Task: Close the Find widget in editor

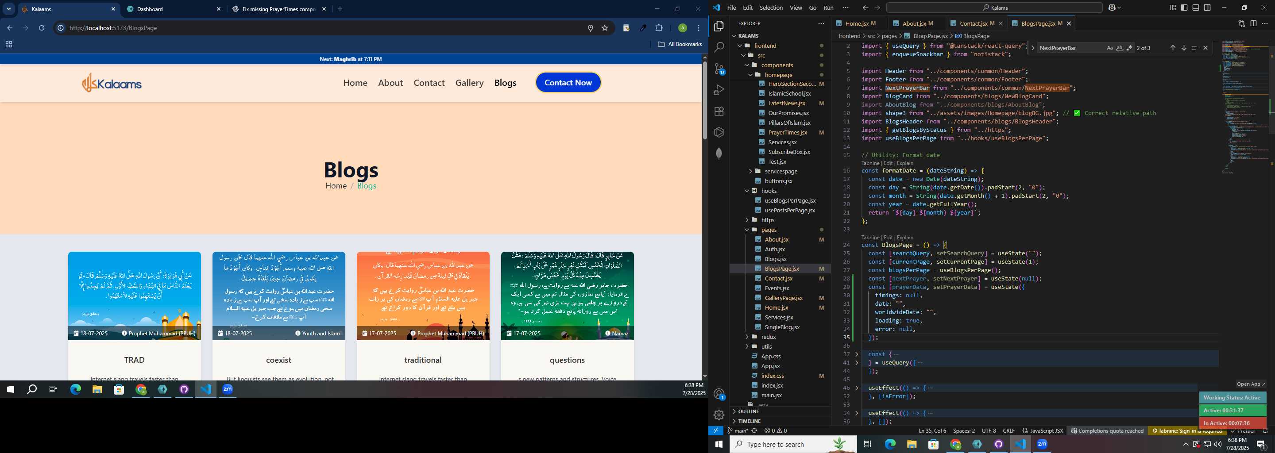Action: [x=1205, y=48]
